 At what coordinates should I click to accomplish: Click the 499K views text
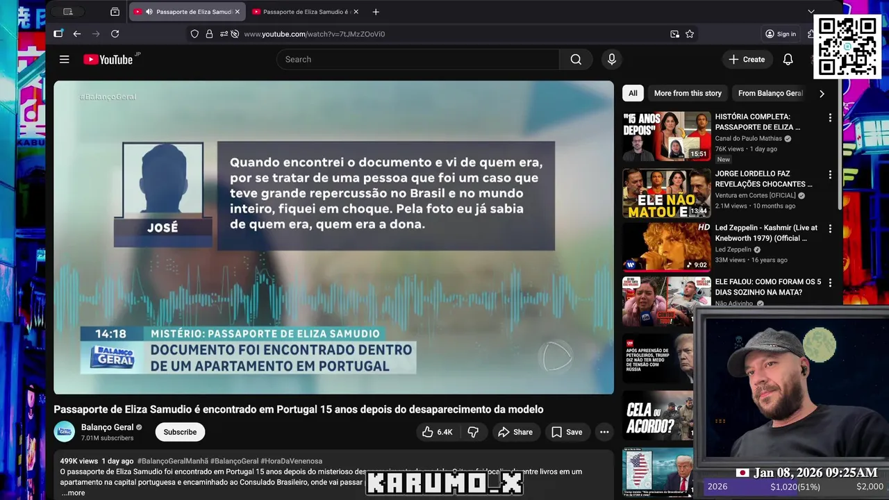78,461
